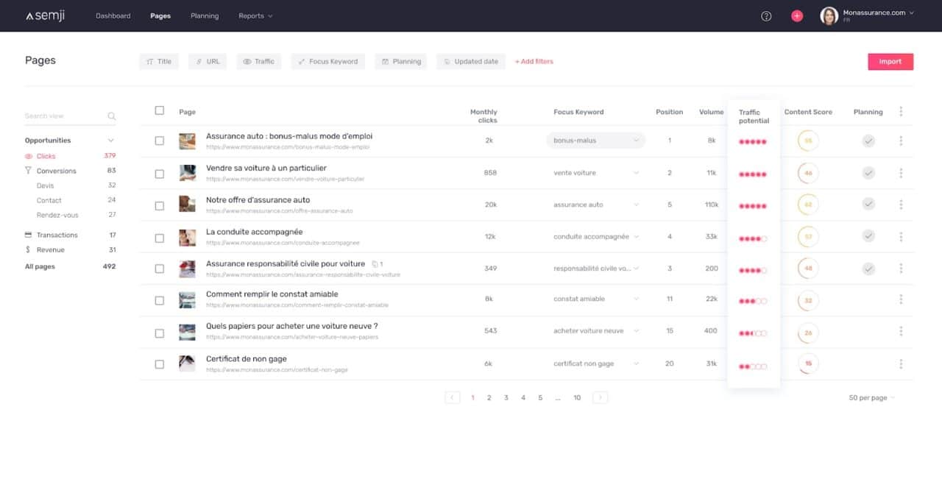The width and height of the screenshot is (942, 490).
Task: Click the Search view input field
Action: tap(63, 116)
